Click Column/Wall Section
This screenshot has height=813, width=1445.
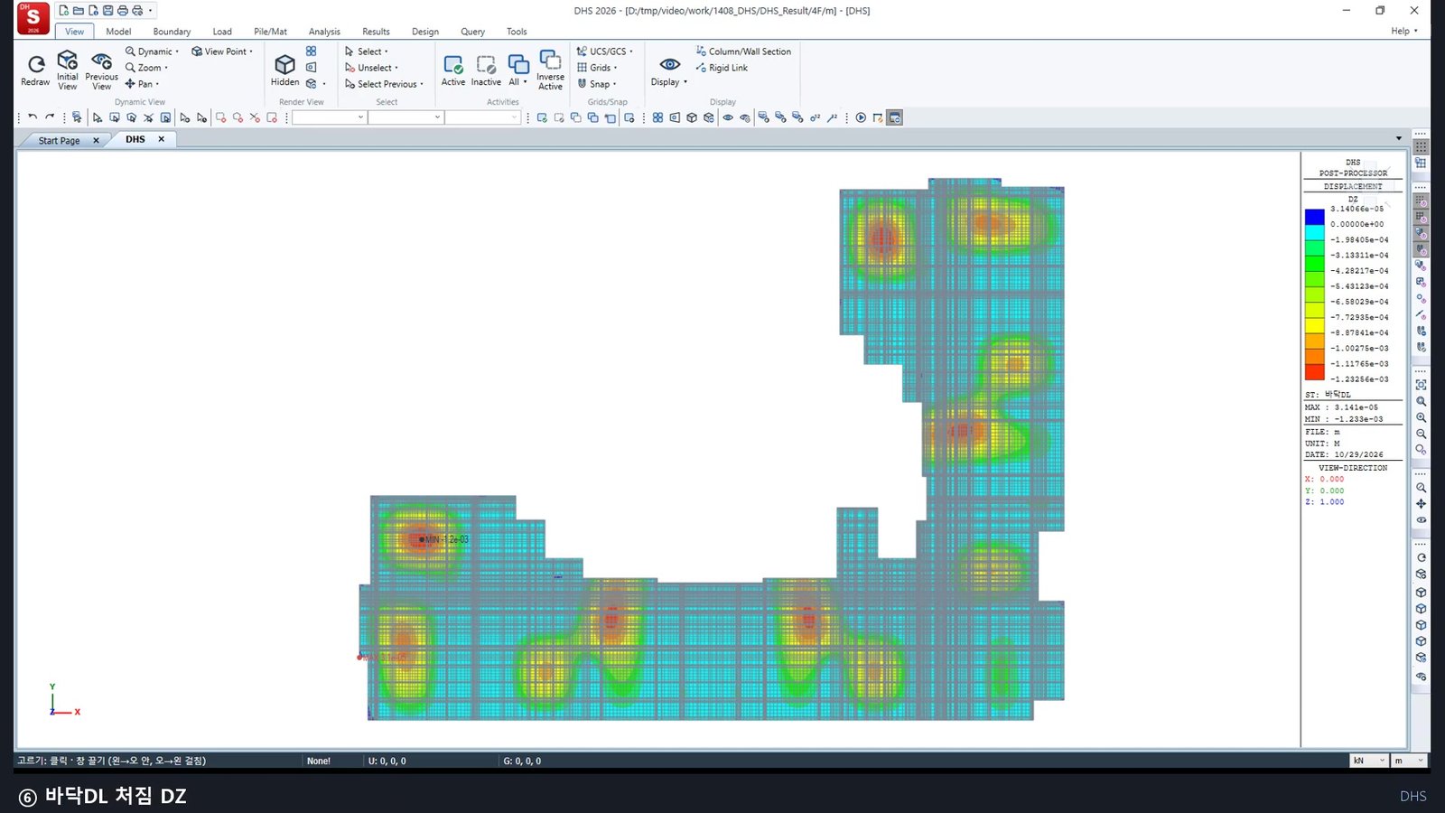(743, 51)
